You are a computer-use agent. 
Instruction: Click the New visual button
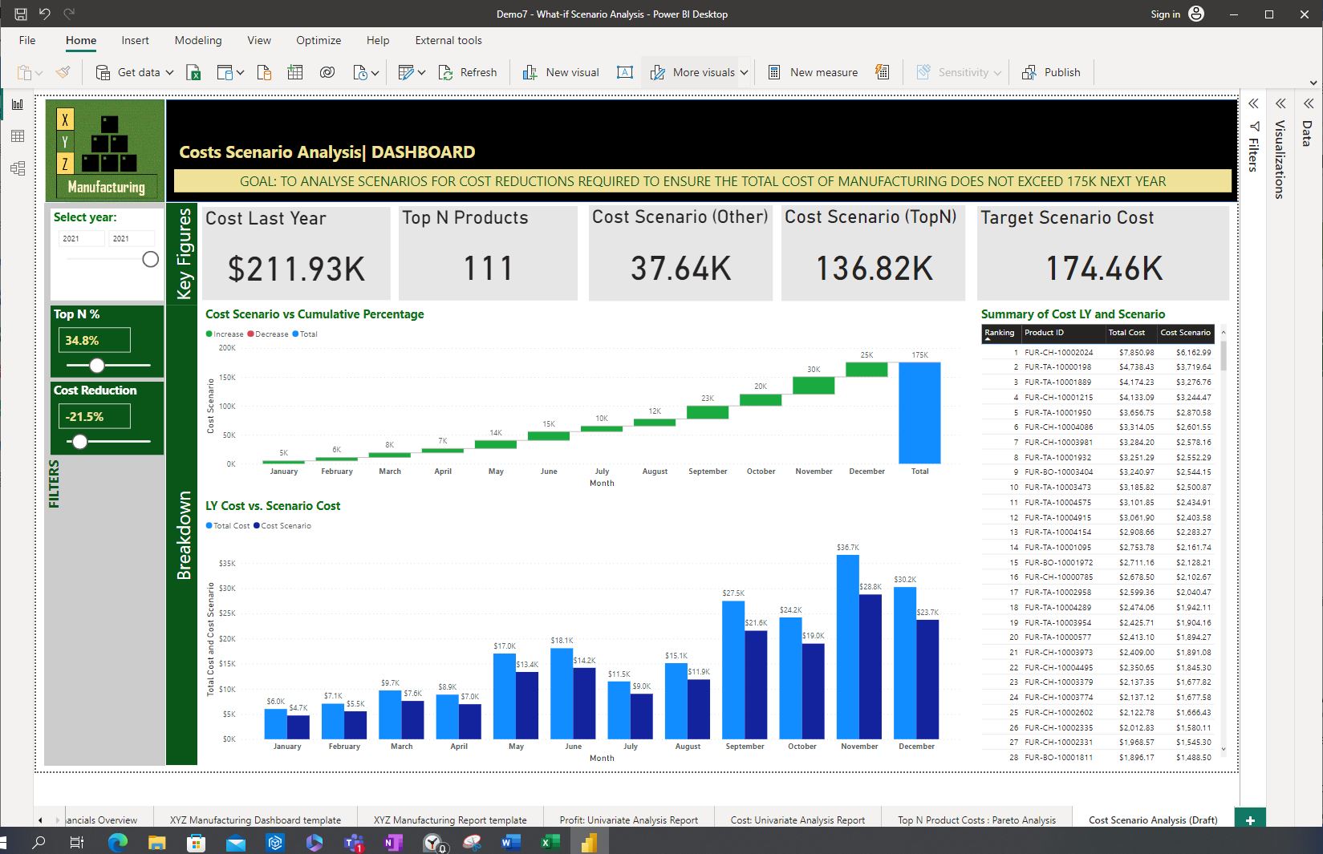pyautogui.click(x=561, y=72)
